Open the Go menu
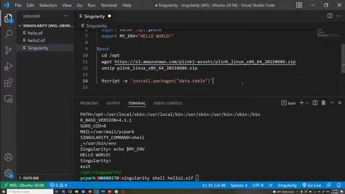This screenshot has height=194, width=345. 80,5
